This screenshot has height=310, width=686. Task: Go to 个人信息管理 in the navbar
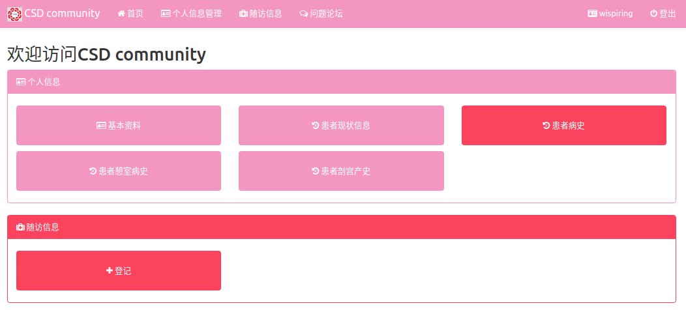(197, 14)
